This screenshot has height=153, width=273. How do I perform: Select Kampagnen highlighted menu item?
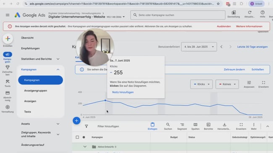40,80
